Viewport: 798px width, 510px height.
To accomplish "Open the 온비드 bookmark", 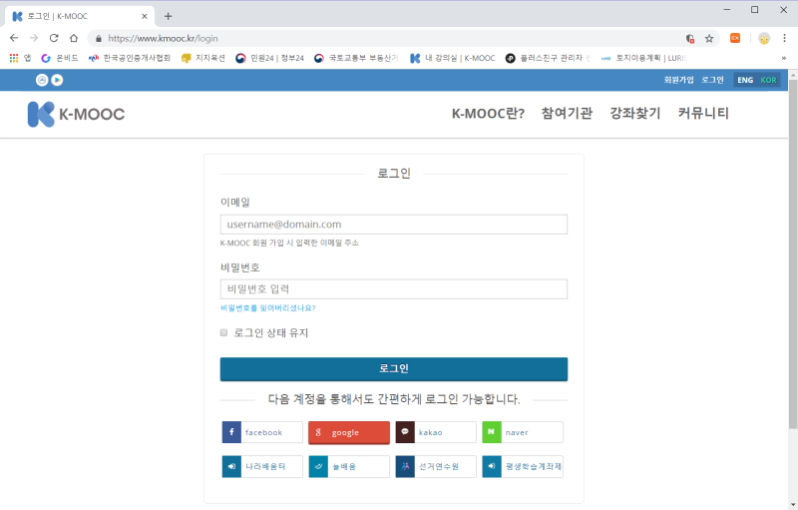I will [x=60, y=58].
